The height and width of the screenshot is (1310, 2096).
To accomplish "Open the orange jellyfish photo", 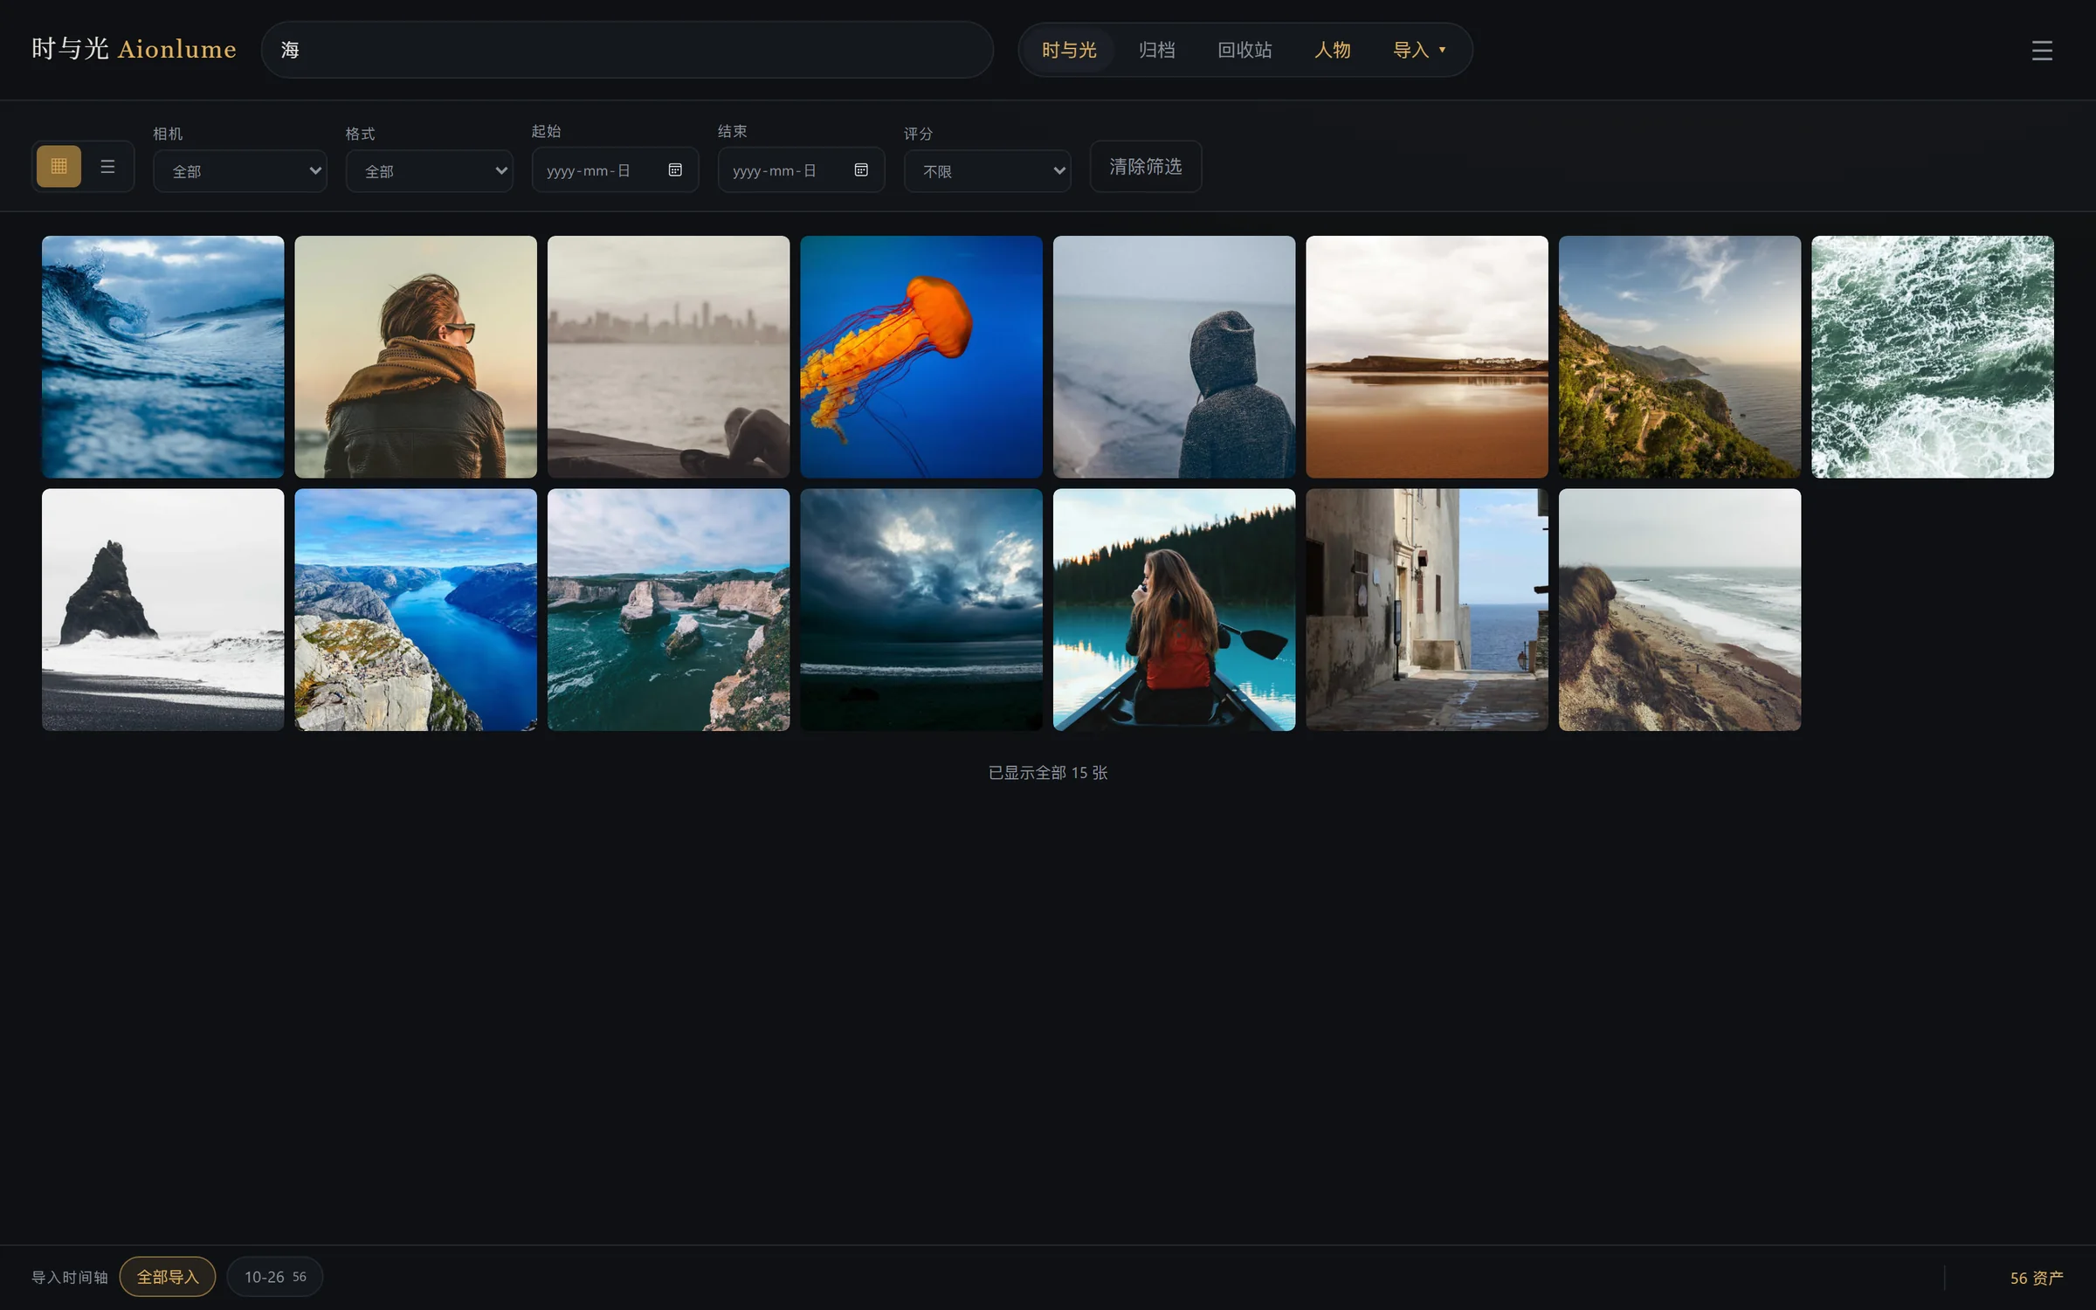I will [x=921, y=356].
